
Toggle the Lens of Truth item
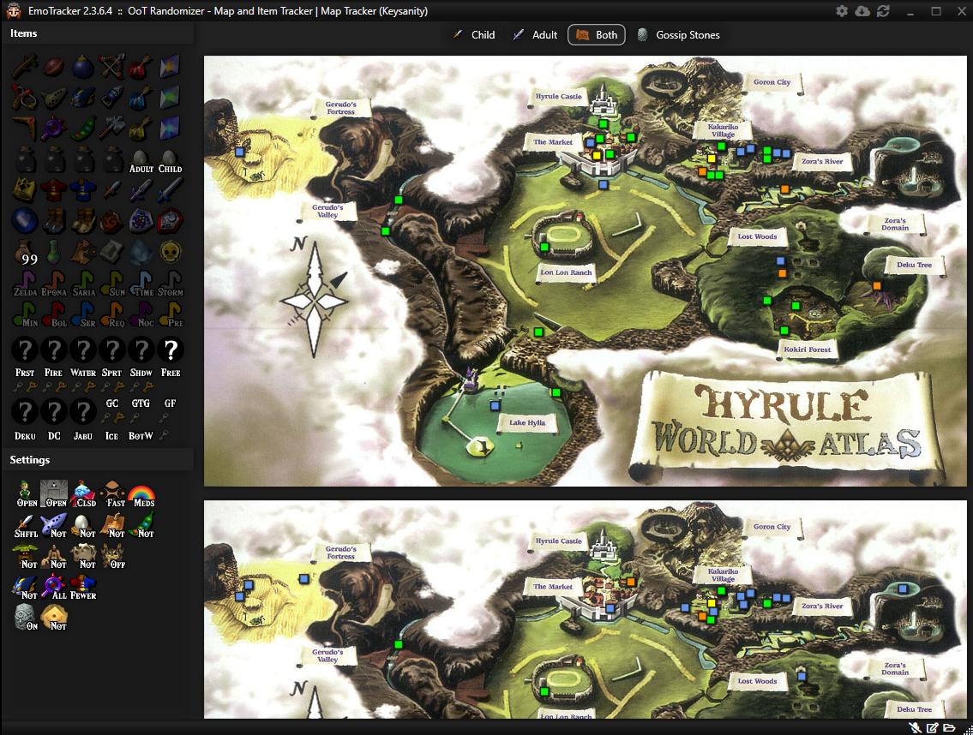coord(54,128)
